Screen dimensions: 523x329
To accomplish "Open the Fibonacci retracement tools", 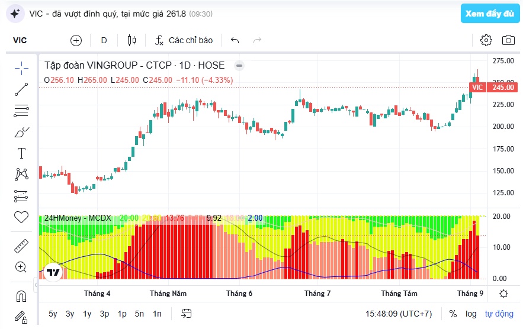I will [21, 111].
